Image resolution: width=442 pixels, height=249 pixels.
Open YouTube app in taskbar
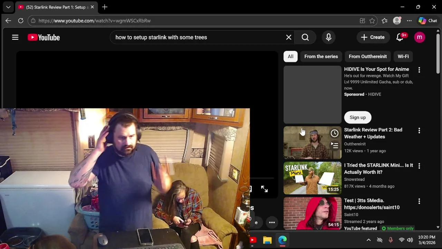pos(253,240)
